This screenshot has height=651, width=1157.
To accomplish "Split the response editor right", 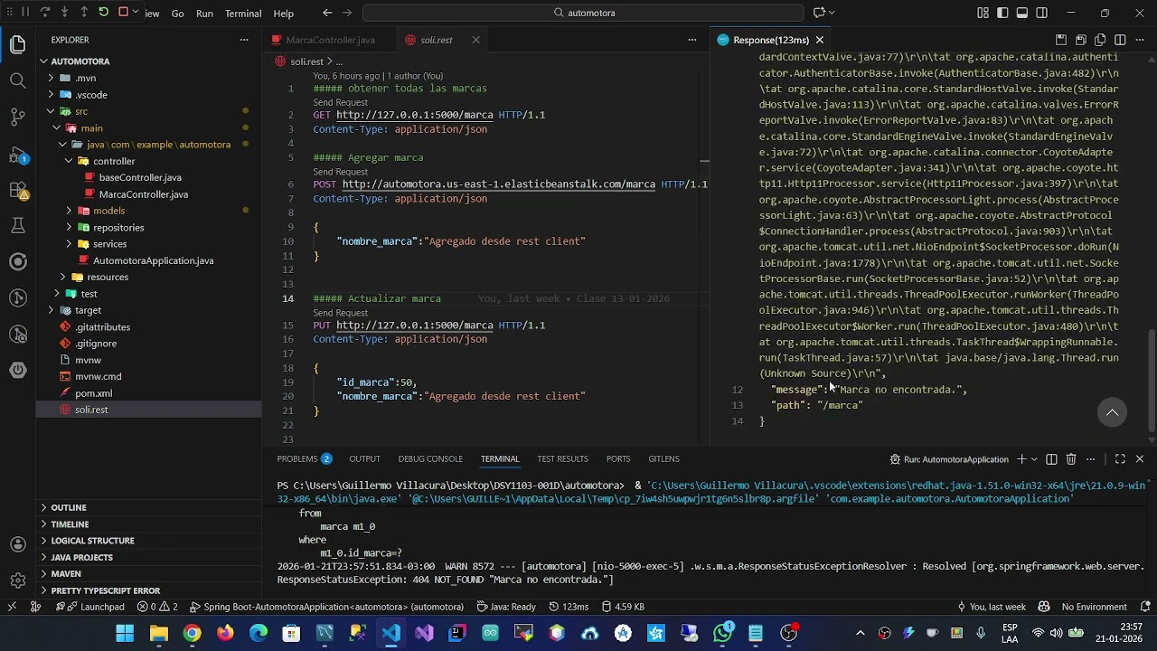I will point(1120,40).
